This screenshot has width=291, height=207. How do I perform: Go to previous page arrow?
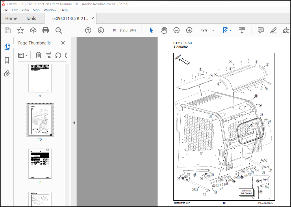pyautogui.click(x=88, y=30)
